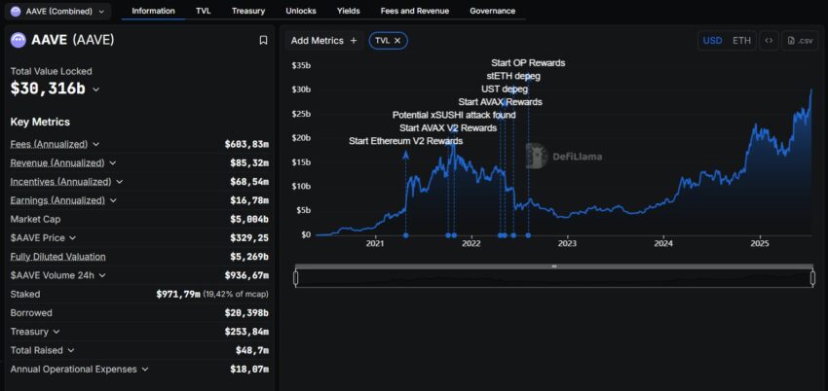
Task: Expand Incentives (Annualized) details
Action: [x=120, y=181]
